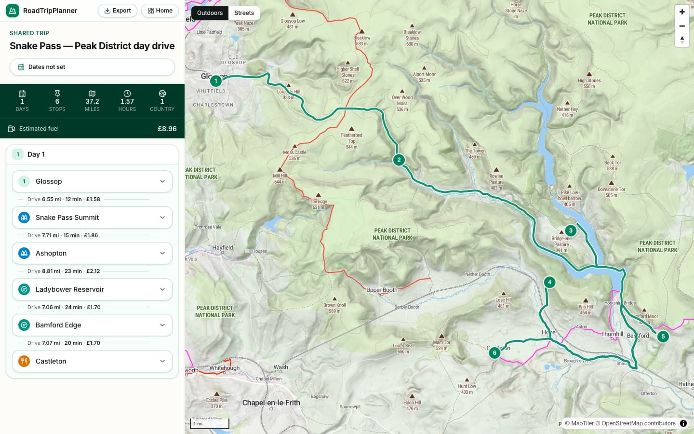694x434 pixels.
Task: Open OpenStreetMap contributors link
Action: [x=635, y=423]
